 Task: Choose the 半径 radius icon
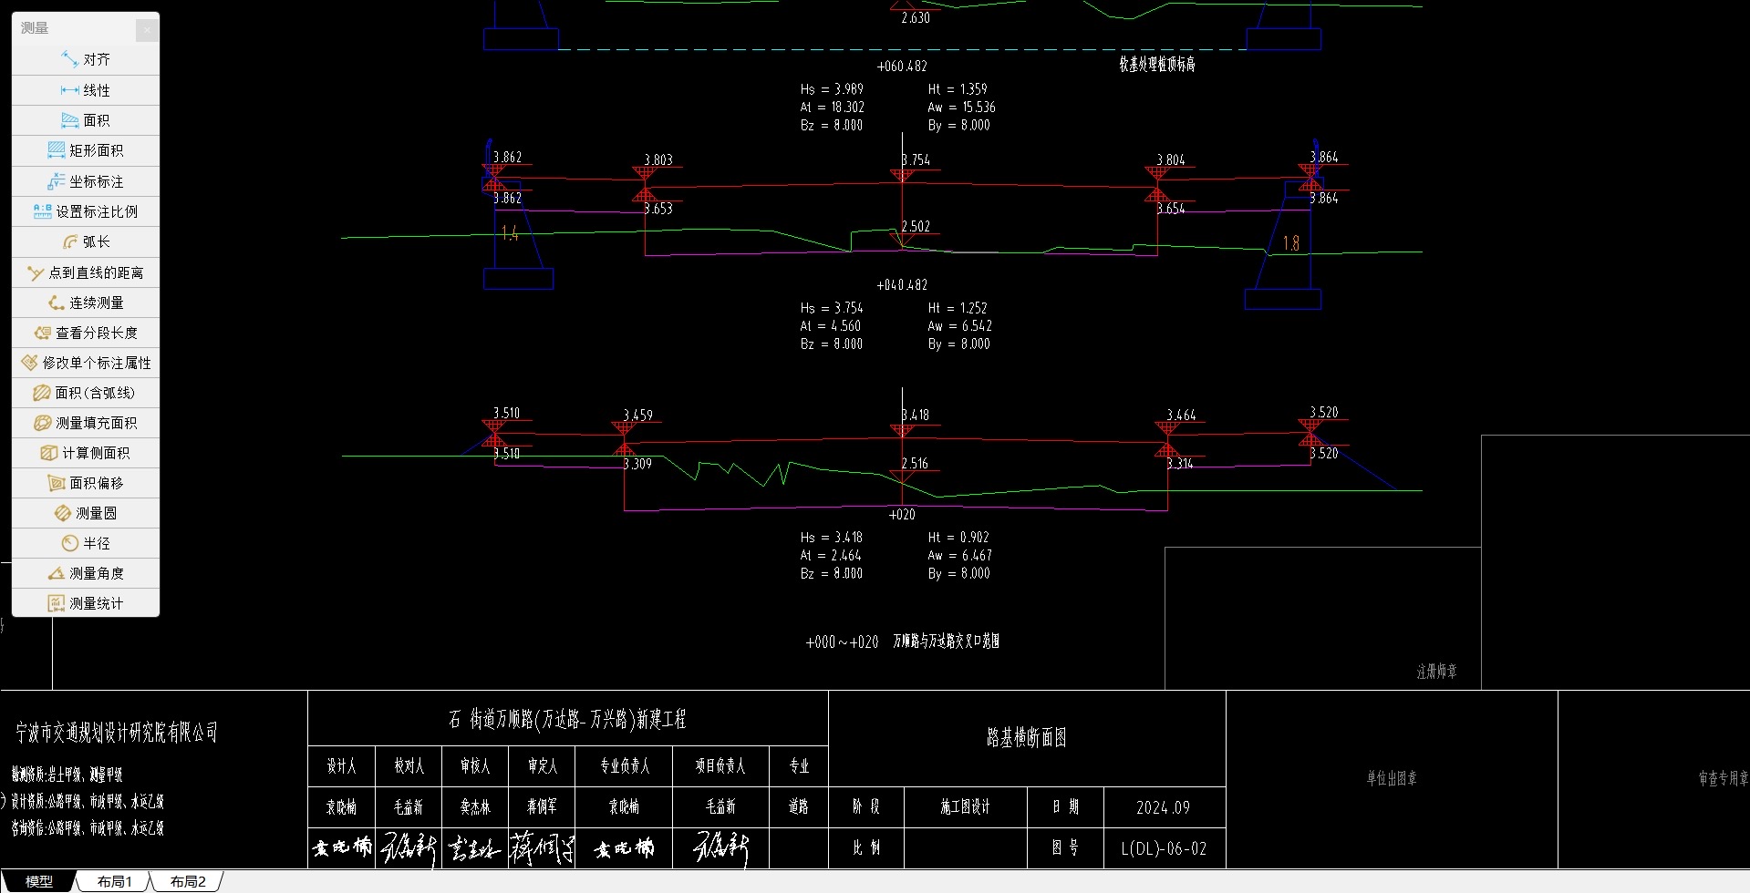(69, 543)
